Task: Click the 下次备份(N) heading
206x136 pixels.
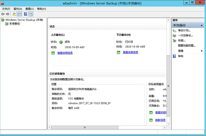Action: click(123, 35)
